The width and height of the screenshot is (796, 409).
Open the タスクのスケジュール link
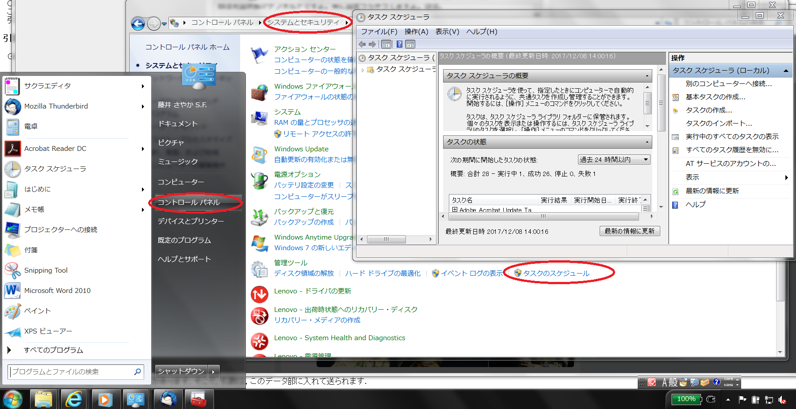pyautogui.click(x=556, y=274)
